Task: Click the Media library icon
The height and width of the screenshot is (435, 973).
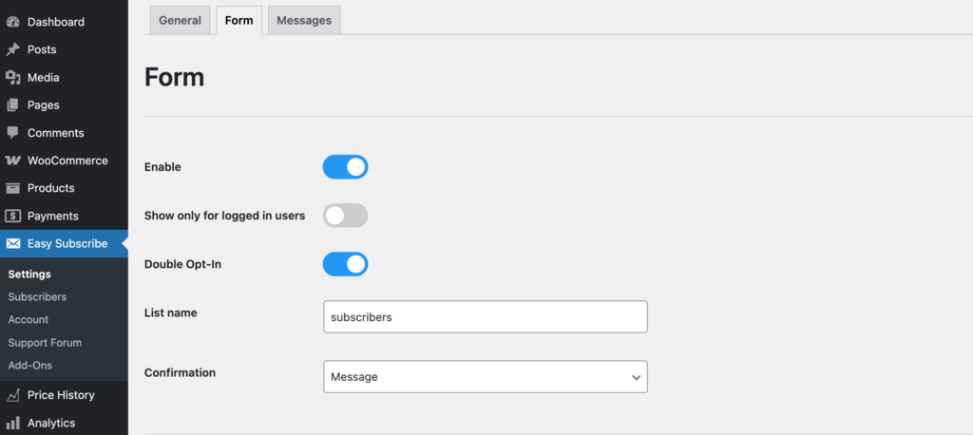Action: pos(13,78)
